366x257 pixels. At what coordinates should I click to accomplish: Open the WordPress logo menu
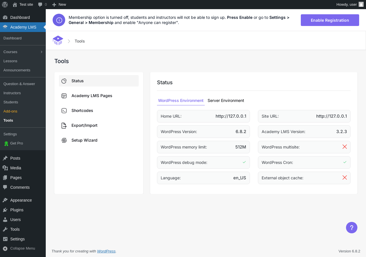[5, 5]
